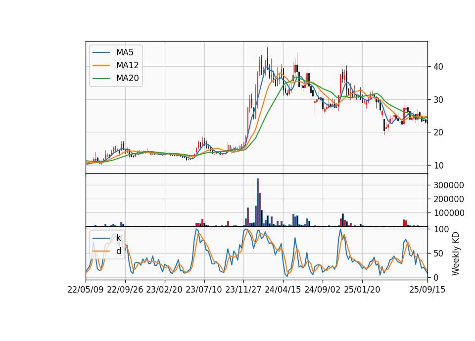Click the k legend label in KD panel

(118, 238)
